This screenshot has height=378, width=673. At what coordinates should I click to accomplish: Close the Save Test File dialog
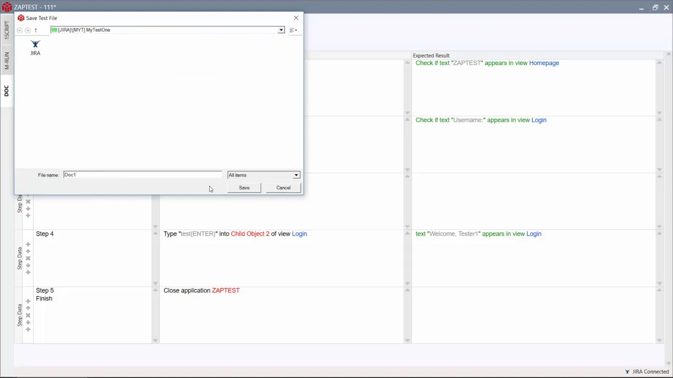296,18
